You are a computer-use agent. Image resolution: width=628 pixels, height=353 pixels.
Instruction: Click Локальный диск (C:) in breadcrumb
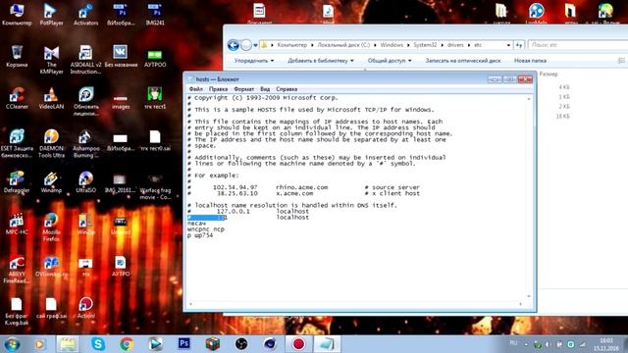343,45
